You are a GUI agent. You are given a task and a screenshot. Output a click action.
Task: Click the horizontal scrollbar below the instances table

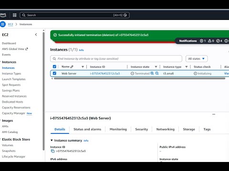coord(139,78)
